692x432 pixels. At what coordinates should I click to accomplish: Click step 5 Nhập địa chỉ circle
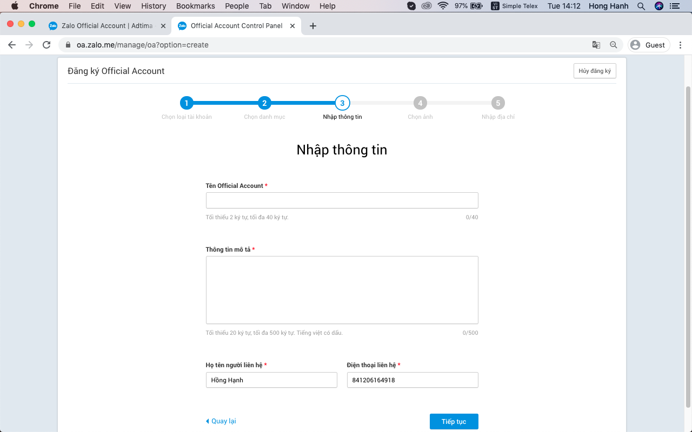click(x=498, y=103)
